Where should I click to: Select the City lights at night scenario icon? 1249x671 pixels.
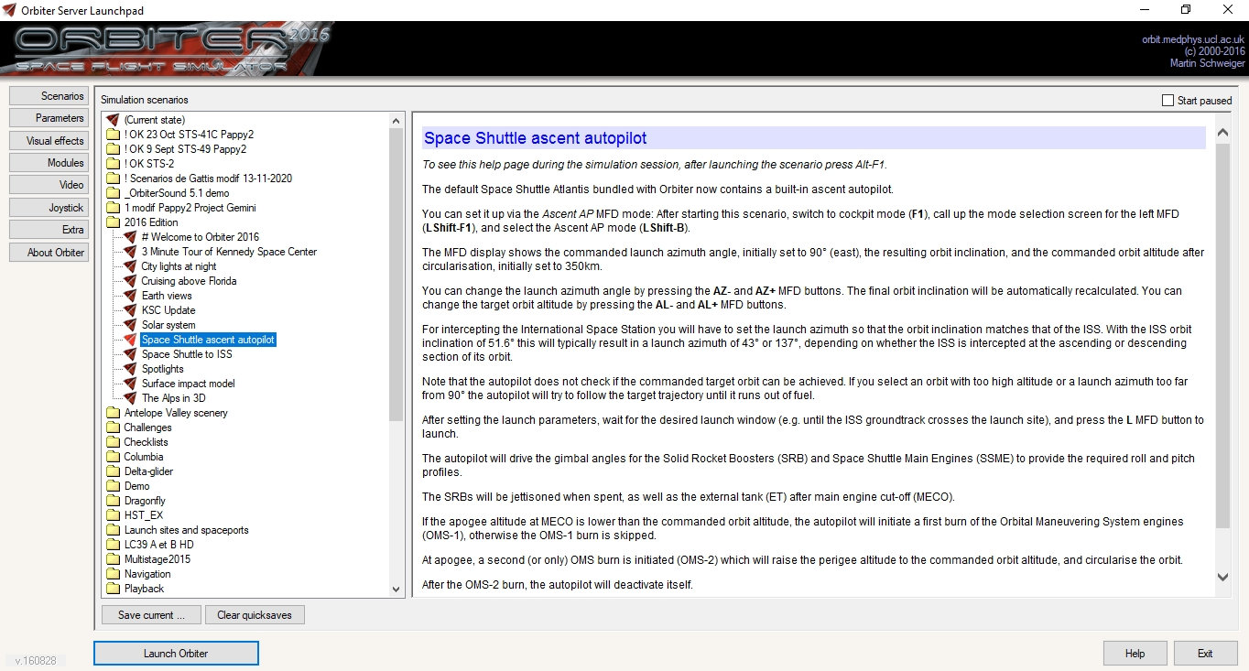click(x=130, y=266)
